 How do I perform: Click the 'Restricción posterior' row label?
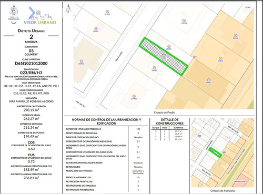80,190
